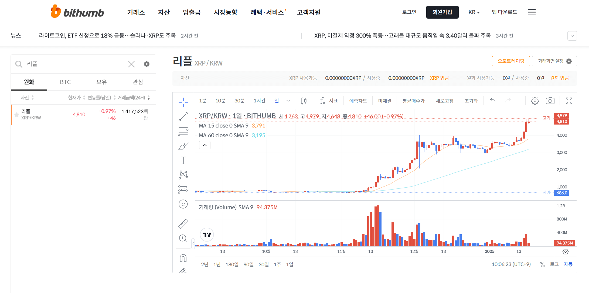Click the 새로고침 chart button
Screen dimensions: 589x293
[x=445, y=101]
